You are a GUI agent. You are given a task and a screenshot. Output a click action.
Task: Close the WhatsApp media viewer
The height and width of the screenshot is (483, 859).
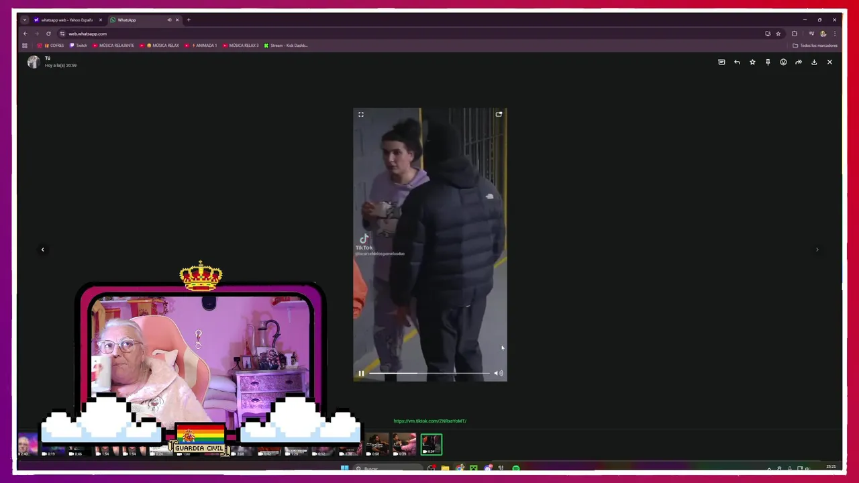[x=829, y=62]
